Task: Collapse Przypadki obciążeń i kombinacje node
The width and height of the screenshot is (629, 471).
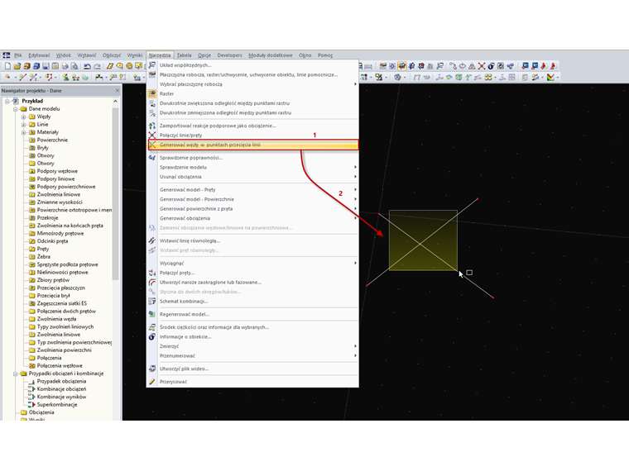Action: pyautogui.click(x=15, y=373)
